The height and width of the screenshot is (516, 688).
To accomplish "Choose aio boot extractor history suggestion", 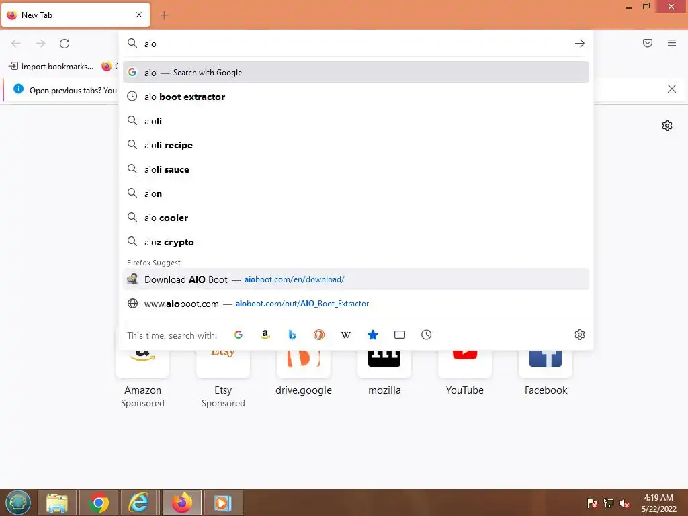I will (356, 97).
